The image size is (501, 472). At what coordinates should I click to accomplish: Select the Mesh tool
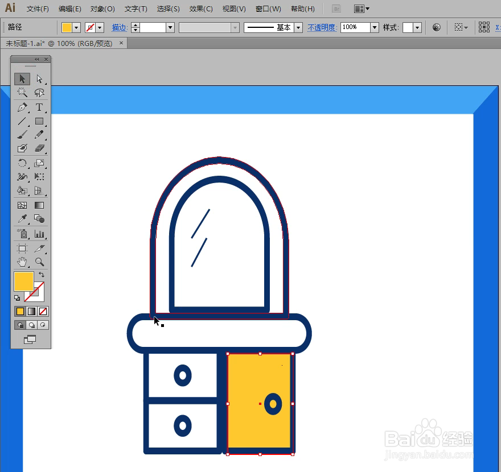22,205
